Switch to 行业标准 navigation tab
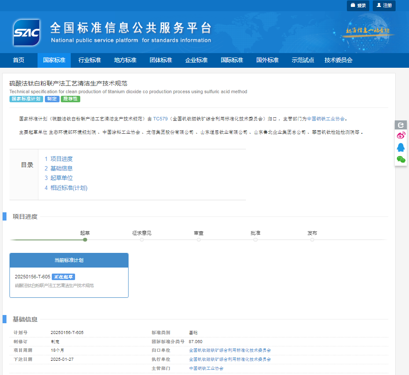Image resolution: width=409 pixels, height=375 pixels. click(x=90, y=60)
